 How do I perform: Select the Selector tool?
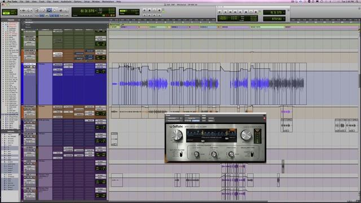pyautogui.click(x=49, y=10)
